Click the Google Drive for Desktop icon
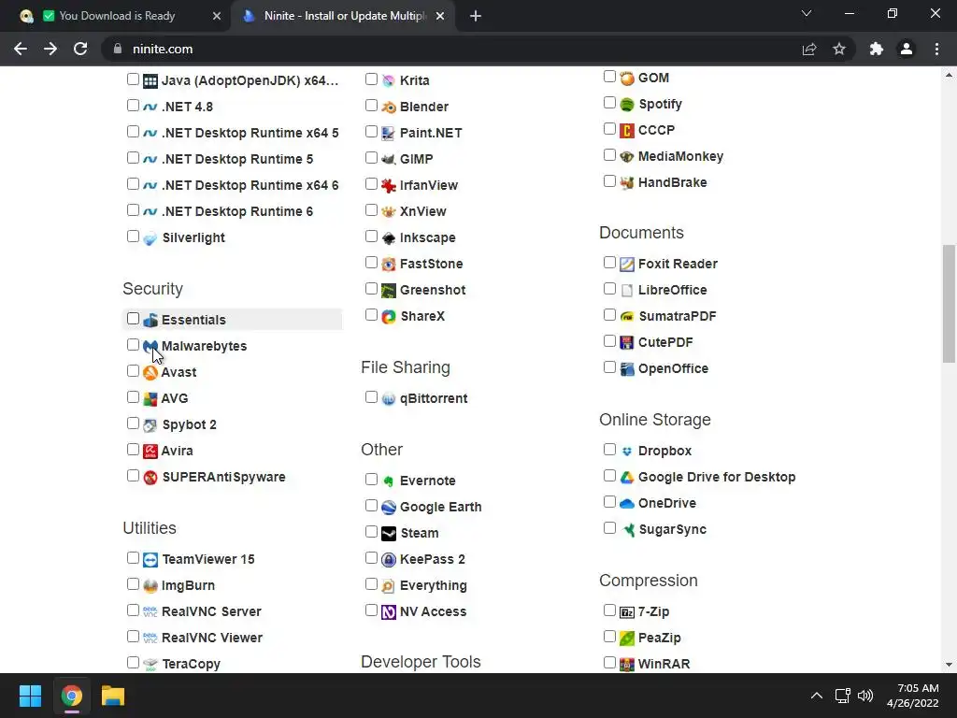 coord(627,478)
